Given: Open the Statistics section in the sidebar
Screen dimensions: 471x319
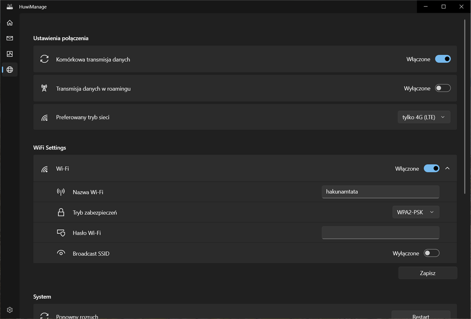Looking at the screenshot, I should 9,54.
